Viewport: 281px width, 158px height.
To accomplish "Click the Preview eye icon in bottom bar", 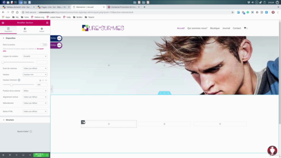I will pyautogui.click(x=30, y=155).
